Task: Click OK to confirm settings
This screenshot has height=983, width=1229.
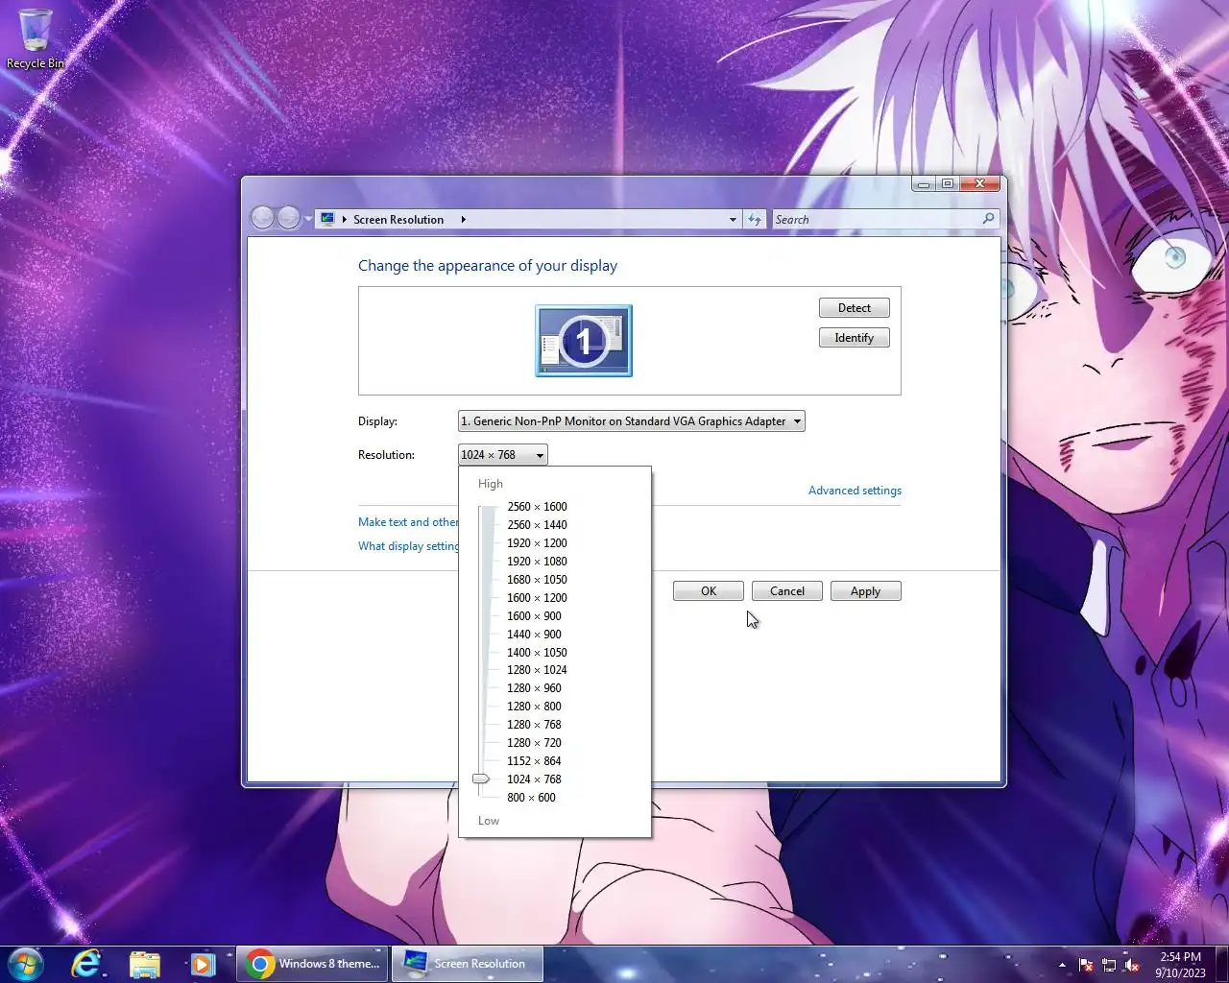Action: pos(709,591)
